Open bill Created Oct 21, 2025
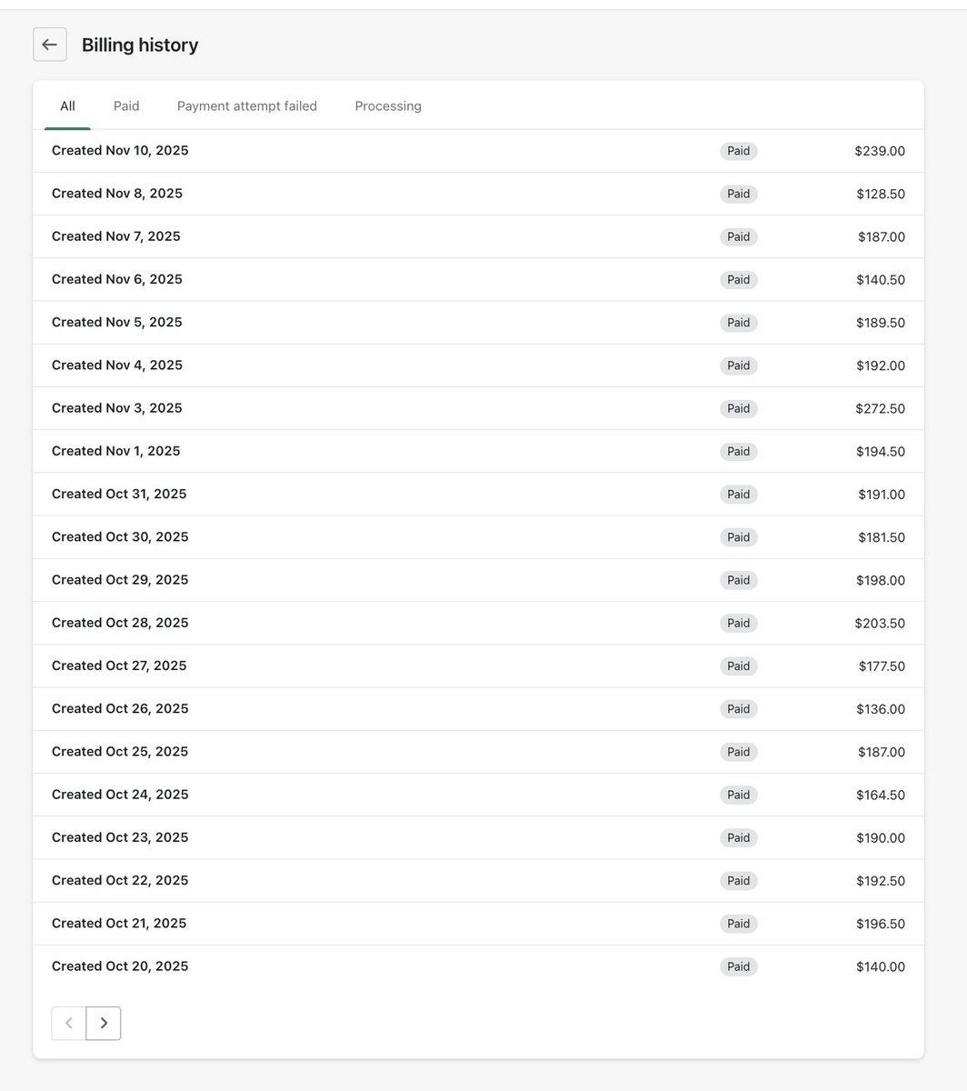Viewport: 967px width, 1091px height. (x=478, y=924)
